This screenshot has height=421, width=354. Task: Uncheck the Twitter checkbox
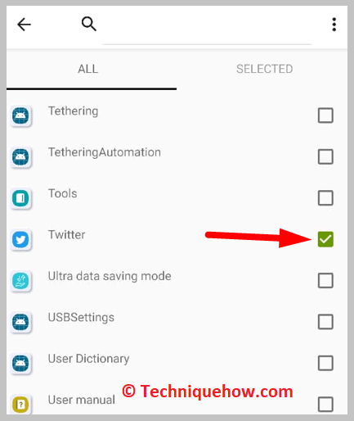[325, 239]
